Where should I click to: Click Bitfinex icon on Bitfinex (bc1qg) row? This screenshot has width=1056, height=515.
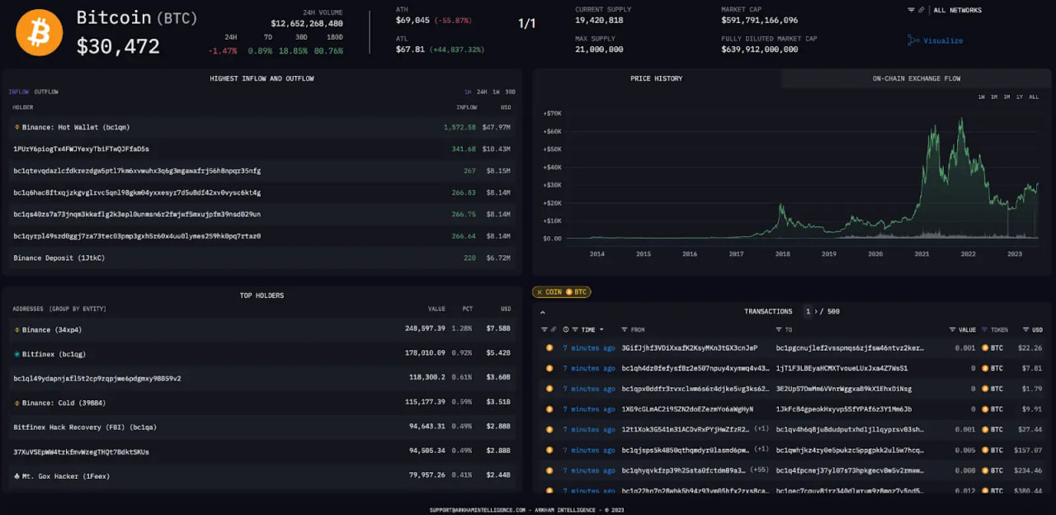pos(16,354)
